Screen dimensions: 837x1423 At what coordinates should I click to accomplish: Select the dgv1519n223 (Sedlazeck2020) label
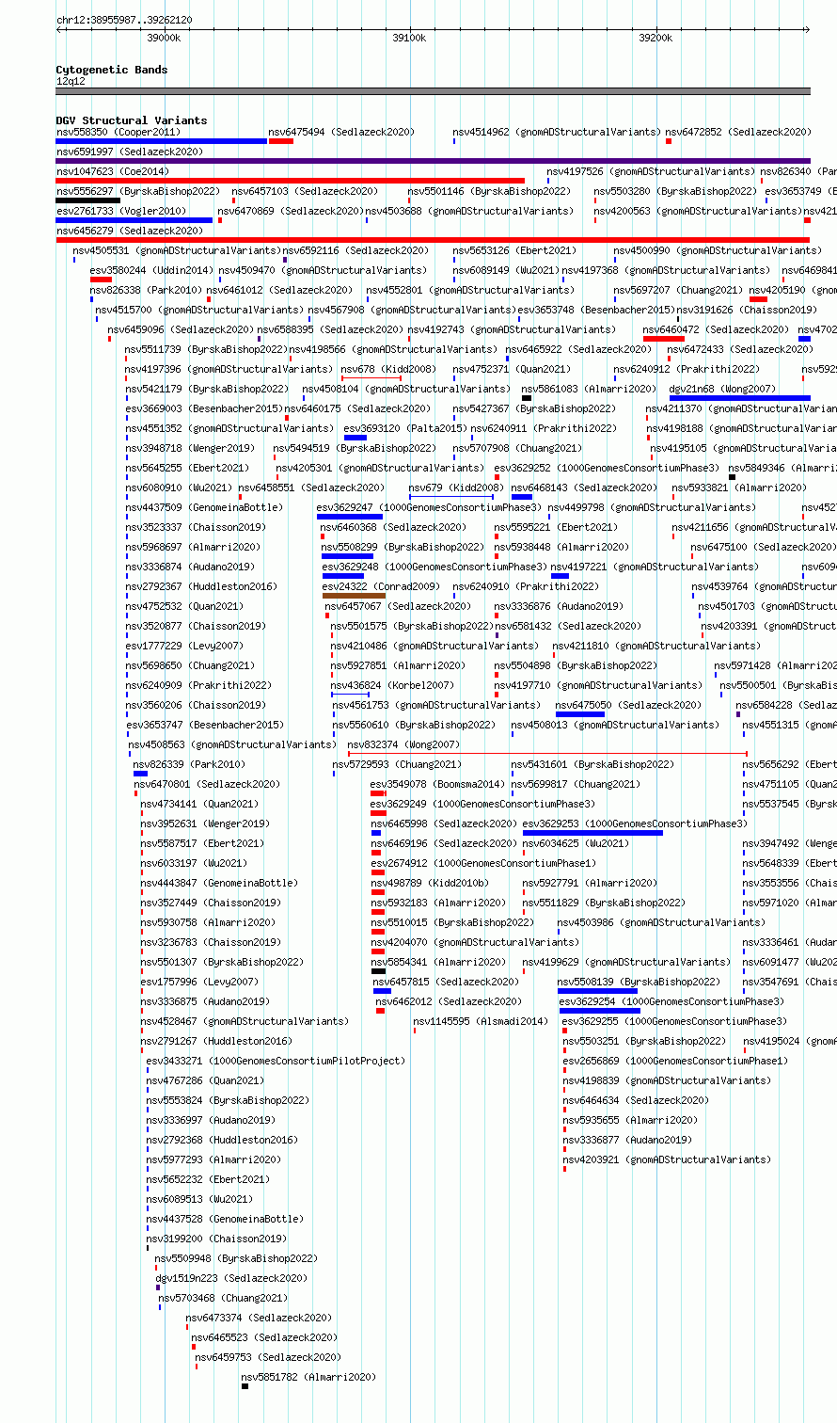[231, 1279]
